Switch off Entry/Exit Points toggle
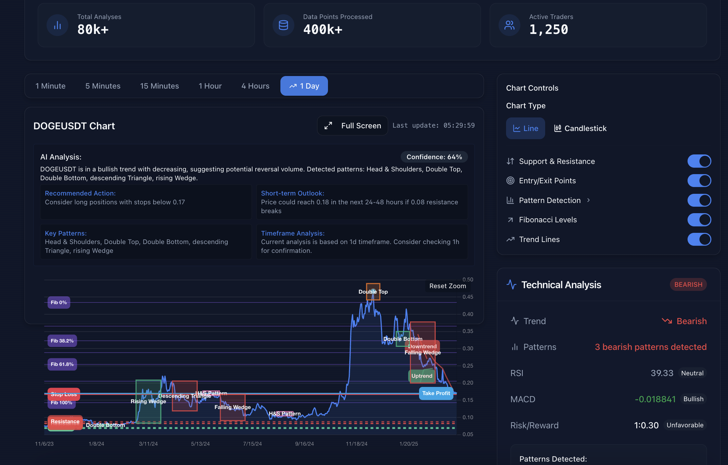The image size is (728, 465). [x=699, y=181]
